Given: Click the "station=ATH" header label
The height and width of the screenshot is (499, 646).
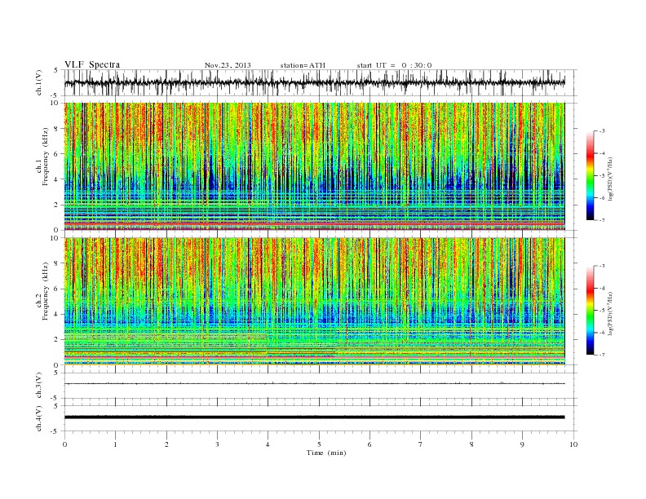Looking at the screenshot, I should pos(303,65).
